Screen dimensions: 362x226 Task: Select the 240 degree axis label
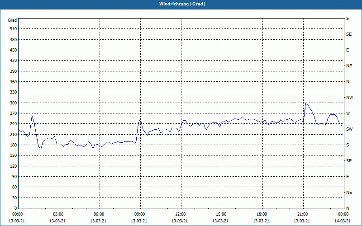click(x=14, y=124)
